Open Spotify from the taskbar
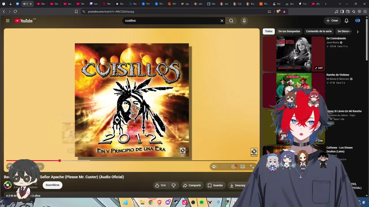 (x=202, y=203)
